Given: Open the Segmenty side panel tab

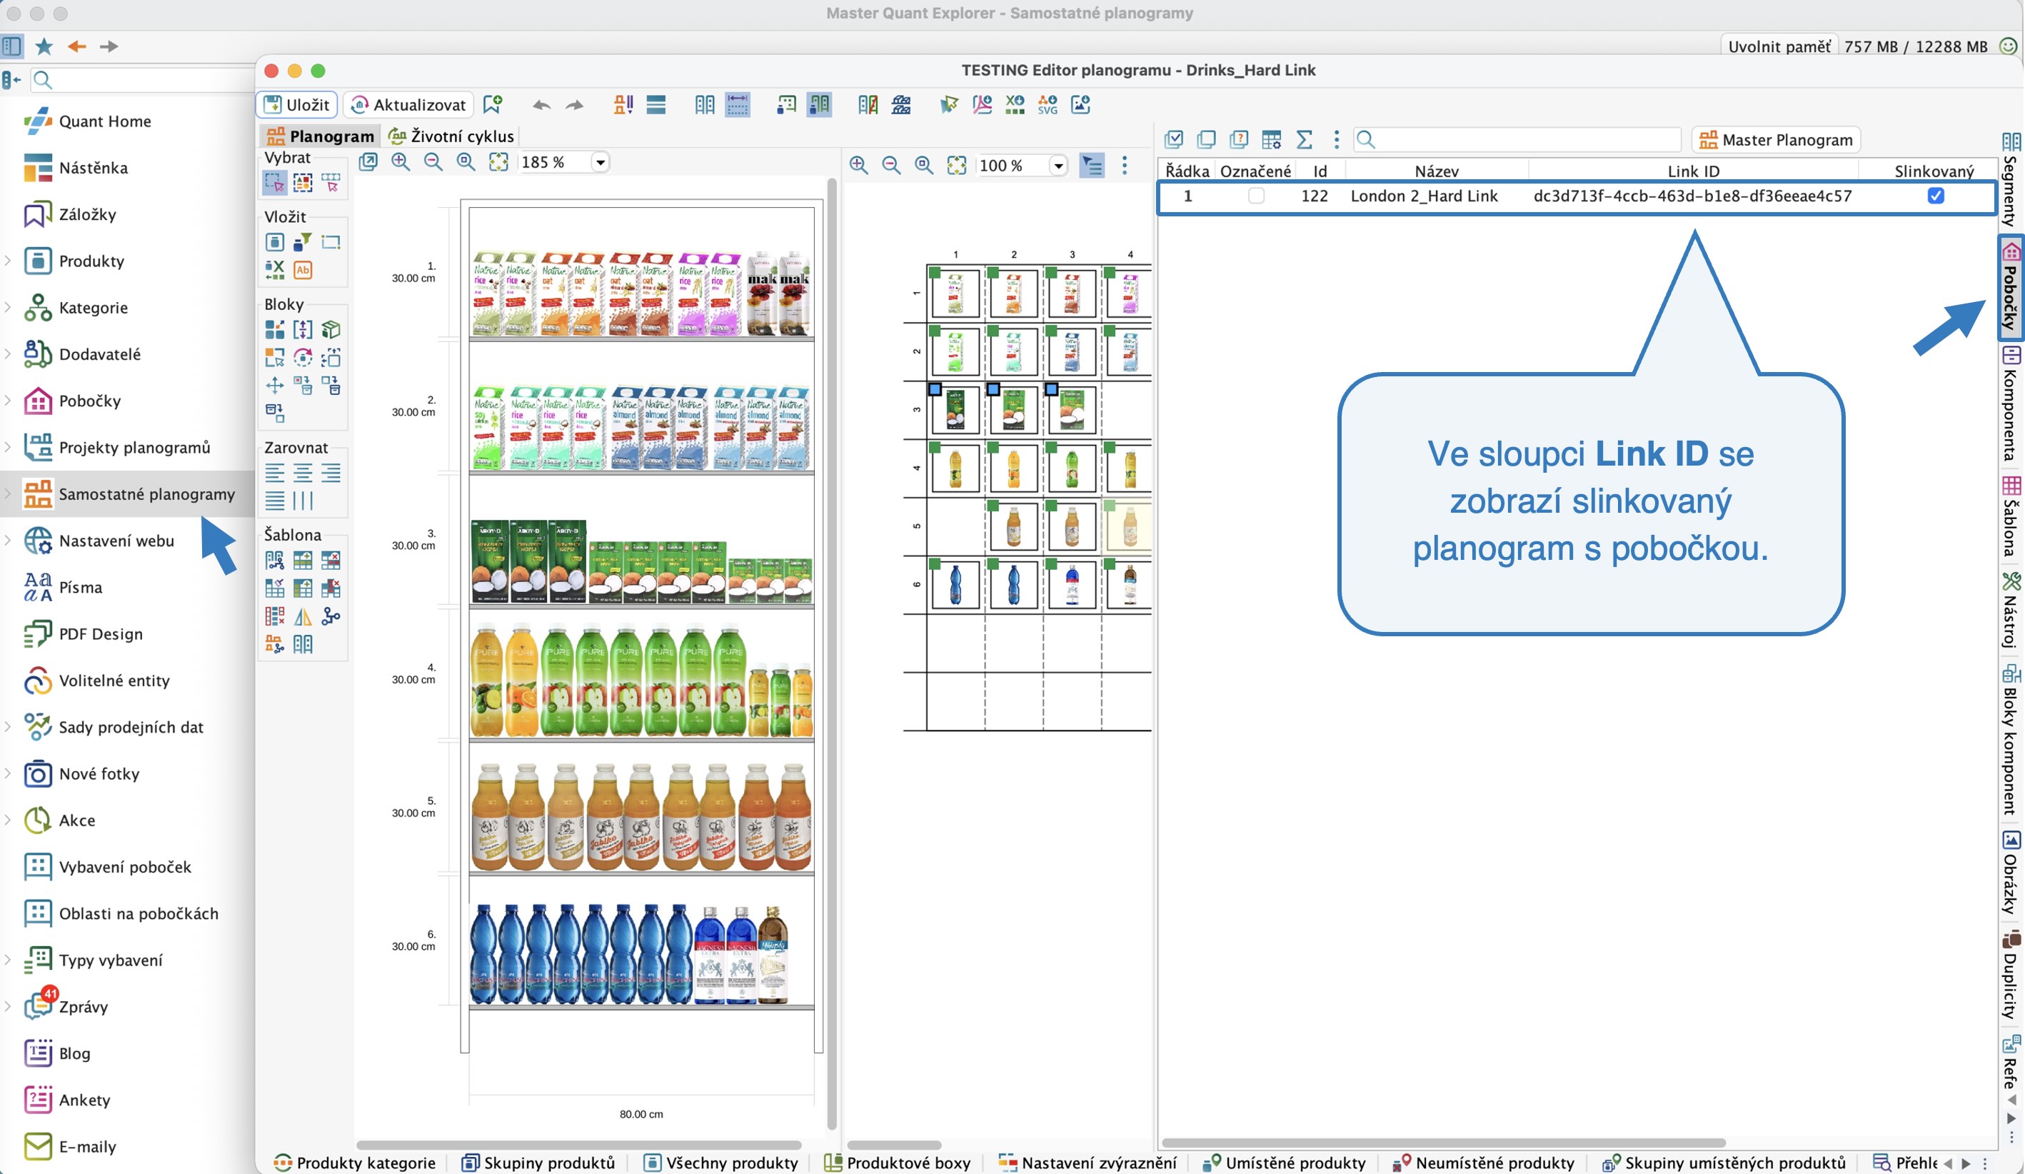Looking at the screenshot, I should tap(2011, 179).
